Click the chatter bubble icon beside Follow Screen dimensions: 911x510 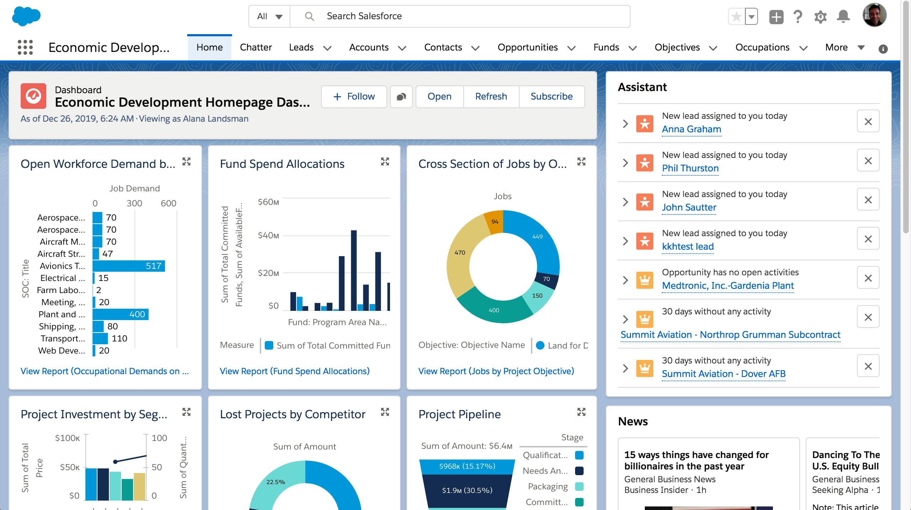point(401,97)
